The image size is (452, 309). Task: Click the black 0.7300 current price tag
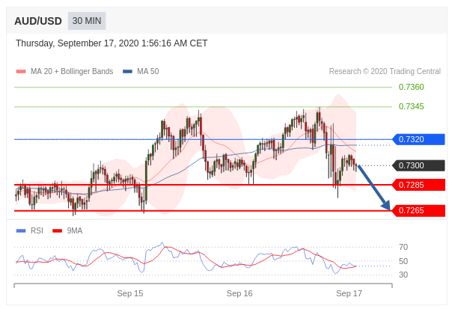418,166
